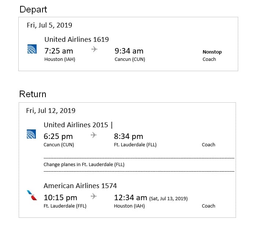Click the American Airlines logo icon

[x=32, y=195]
